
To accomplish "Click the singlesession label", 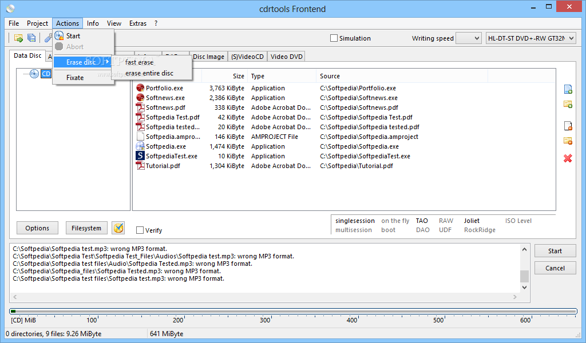I will [x=355, y=221].
